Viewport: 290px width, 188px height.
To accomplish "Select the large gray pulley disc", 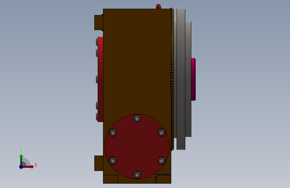I will pyautogui.click(x=181, y=79).
